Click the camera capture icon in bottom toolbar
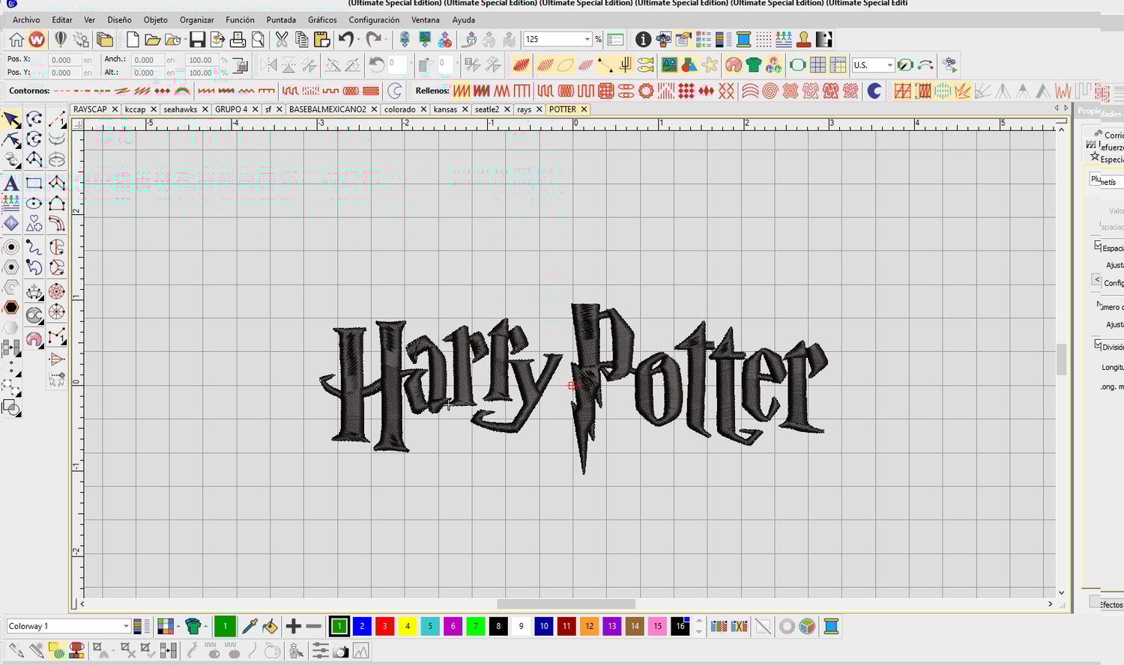The height and width of the screenshot is (665, 1124). (x=341, y=652)
